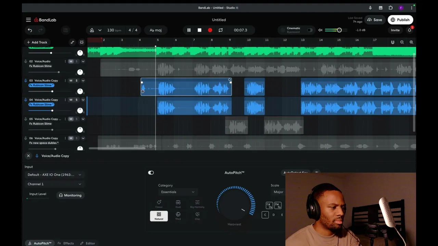The height and width of the screenshot is (246, 438).
Task: Select the Chip AutoPitch preset
Action: [197, 216]
